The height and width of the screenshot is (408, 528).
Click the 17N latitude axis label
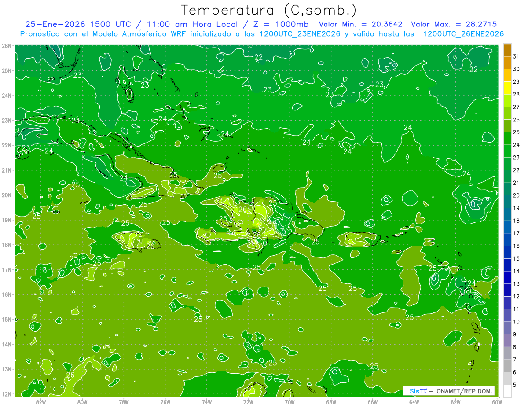(7, 269)
